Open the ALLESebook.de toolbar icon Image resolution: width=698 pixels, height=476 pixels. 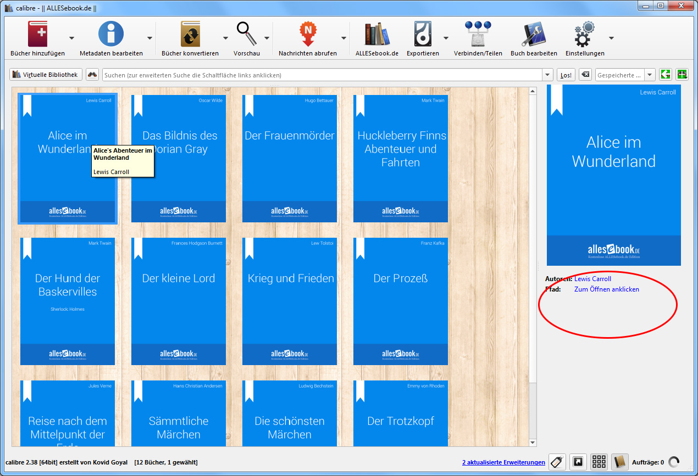point(377,34)
